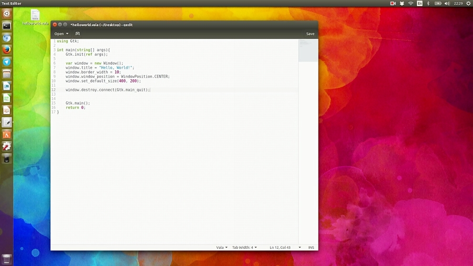The width and height of the screenshot is (473, 266).
Task: Click the closing brace on line 17
Action: pos(58,112)
